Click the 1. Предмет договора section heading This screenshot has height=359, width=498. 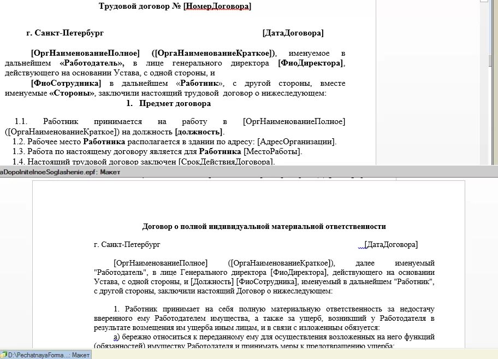point(168,104)
